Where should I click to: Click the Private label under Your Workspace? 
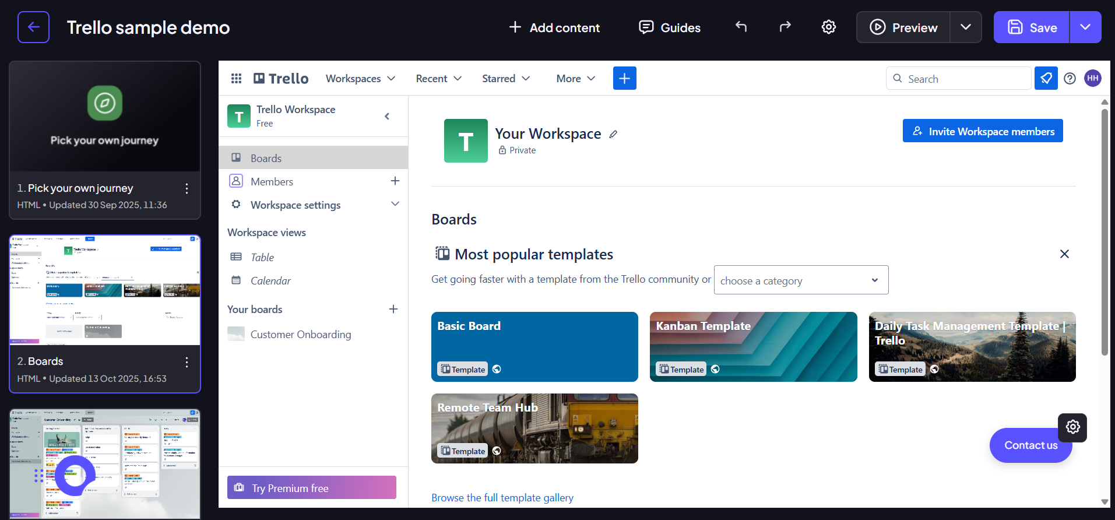pyautogui.click(x=522, y=150)
